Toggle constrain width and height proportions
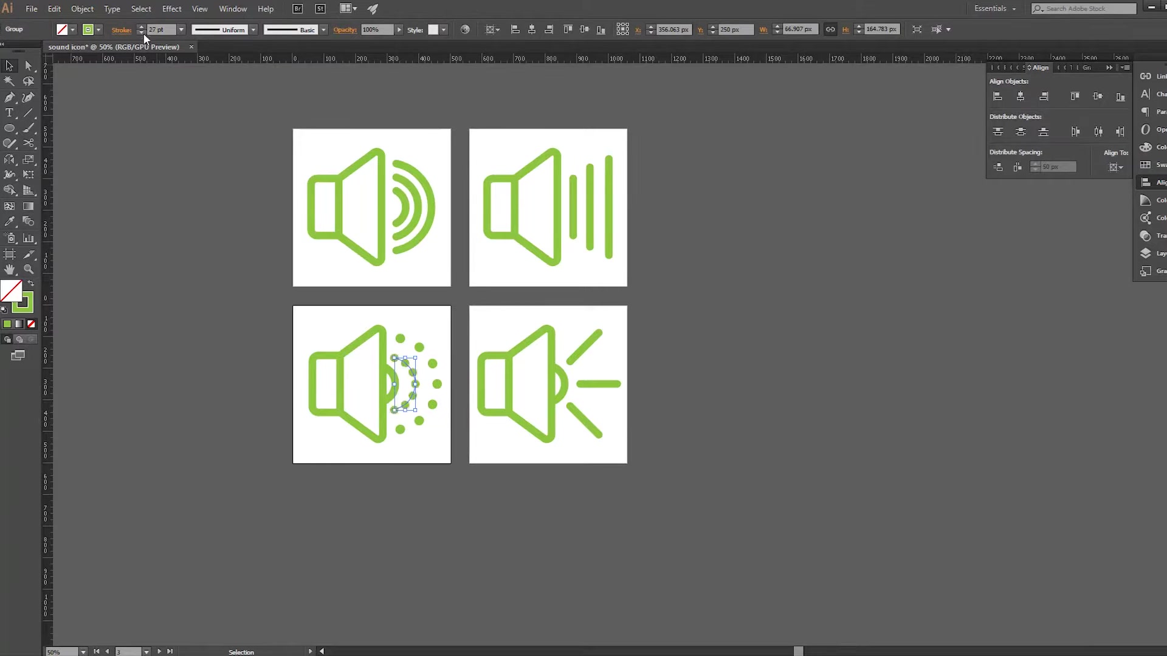This screenshot has width=1167, height=656. [830, 29]
